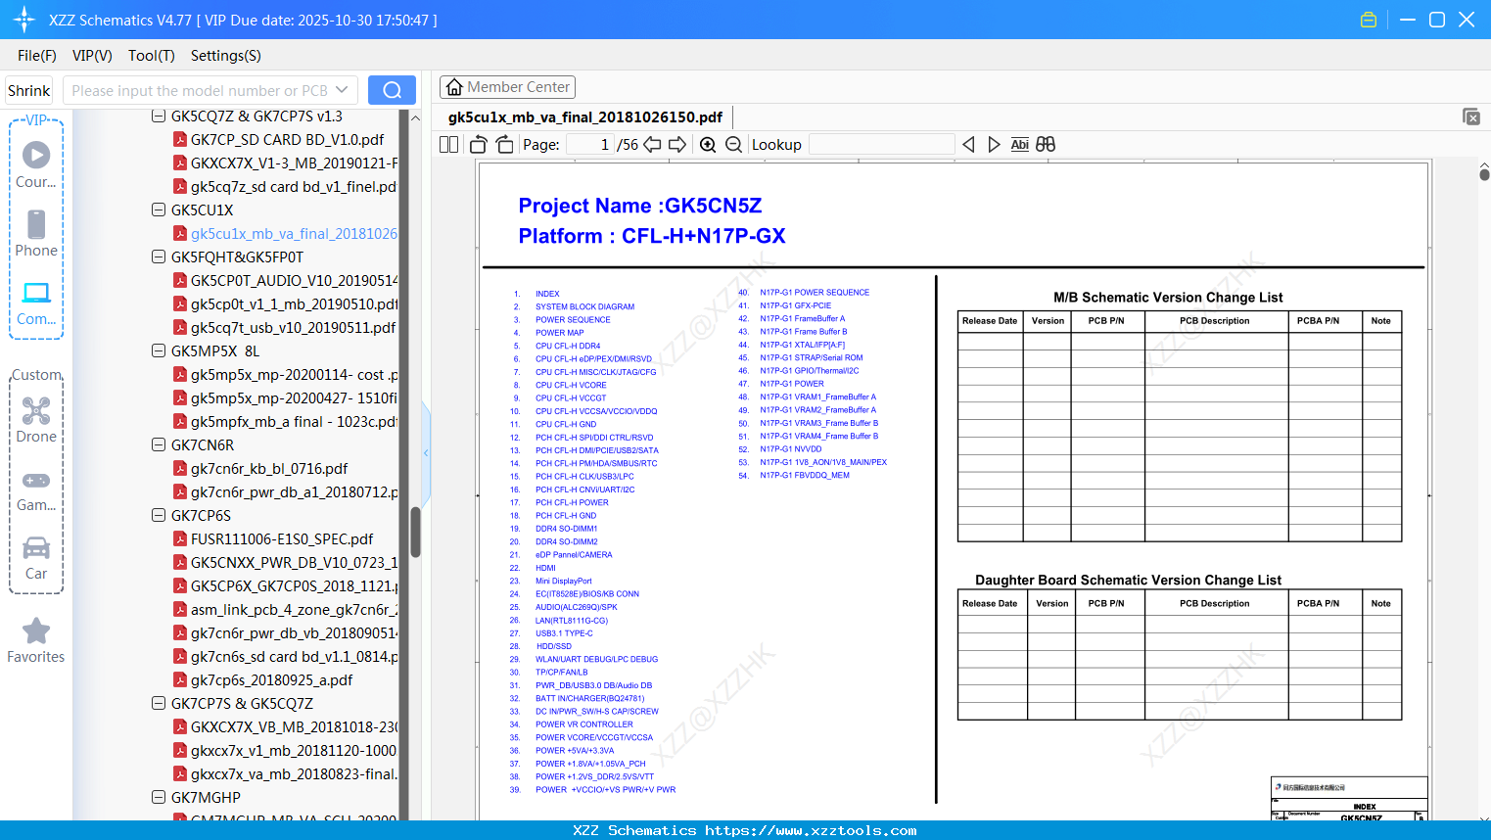Open gk5cq7t_usb_v10_20190511.pdf
The width and height of the screenshot is (1491, 840).
[294, 327]
